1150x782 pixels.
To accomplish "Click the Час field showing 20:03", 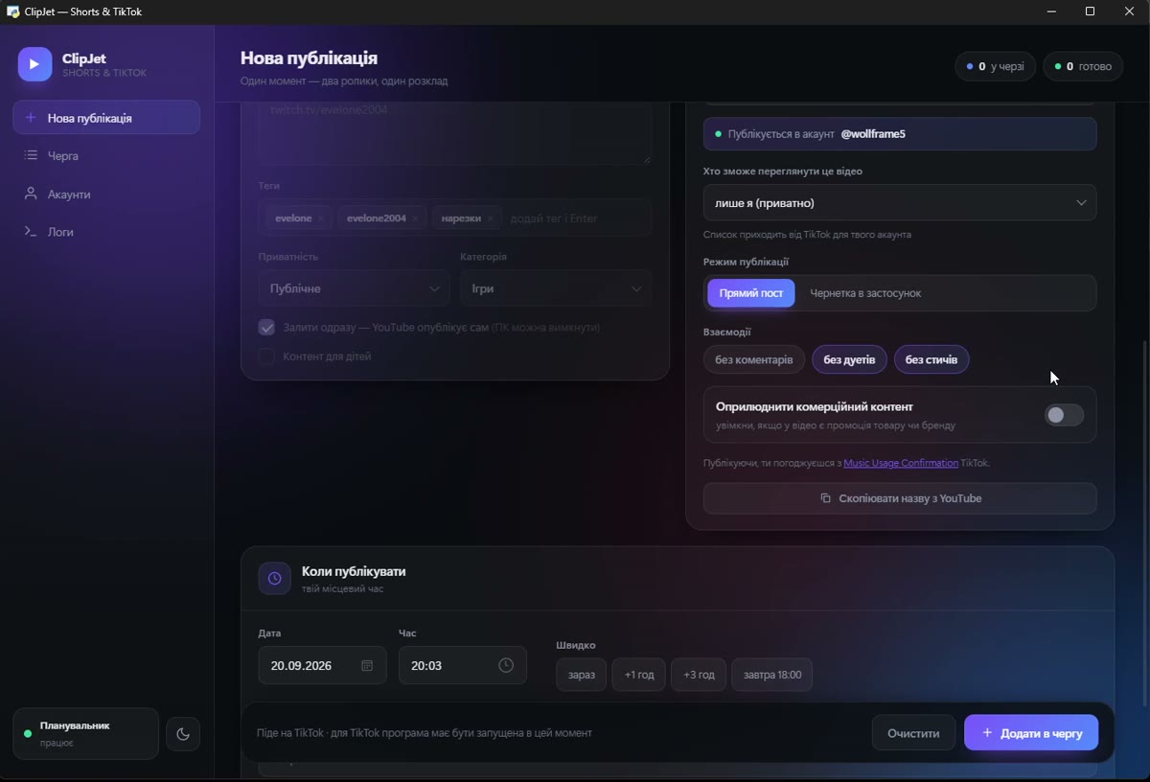I will [463, 665].
